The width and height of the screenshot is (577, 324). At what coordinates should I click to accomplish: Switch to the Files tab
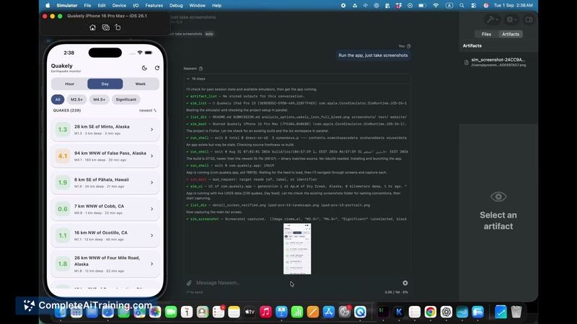tap(486, 34)
